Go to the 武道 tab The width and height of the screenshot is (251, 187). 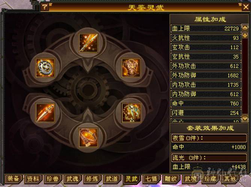click(x=112, y=179)
